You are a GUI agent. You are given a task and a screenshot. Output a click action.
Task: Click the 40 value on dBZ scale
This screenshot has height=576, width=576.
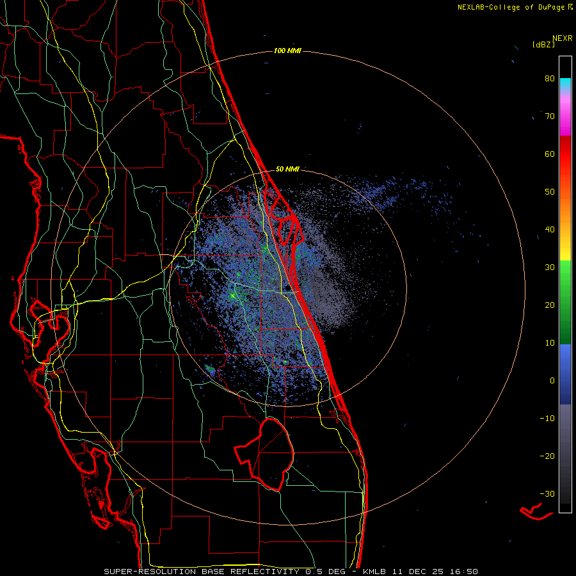550,229
